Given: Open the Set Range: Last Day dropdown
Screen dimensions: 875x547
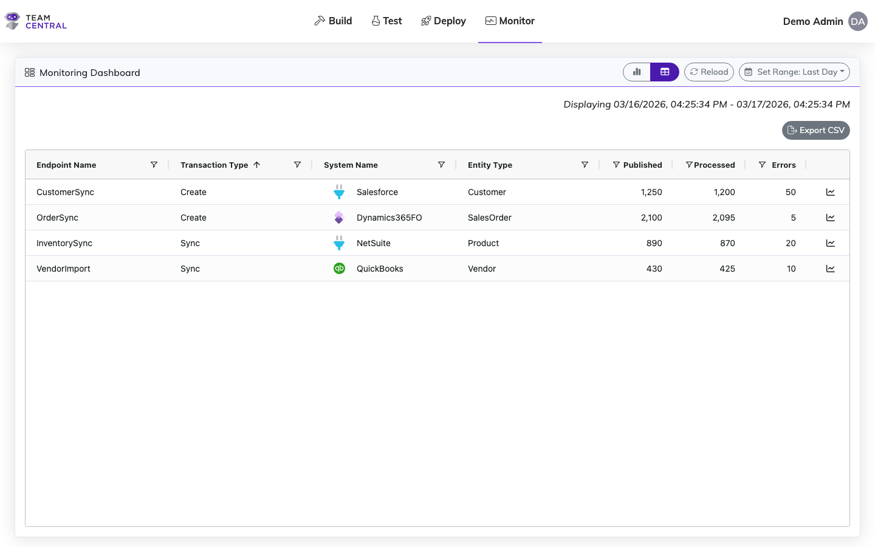Looking at the screenshot, I should click(x=794, y=72).
